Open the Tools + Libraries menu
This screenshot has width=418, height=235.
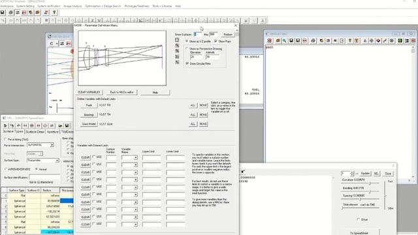coord(162,6)
